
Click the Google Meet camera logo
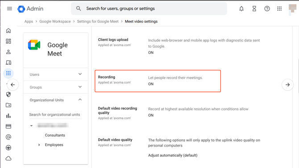click(34, 45)
